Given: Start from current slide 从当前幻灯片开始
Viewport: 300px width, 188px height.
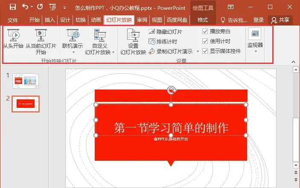Looking at the screenshot, I should pyautogui.click(x=41, y=42).
